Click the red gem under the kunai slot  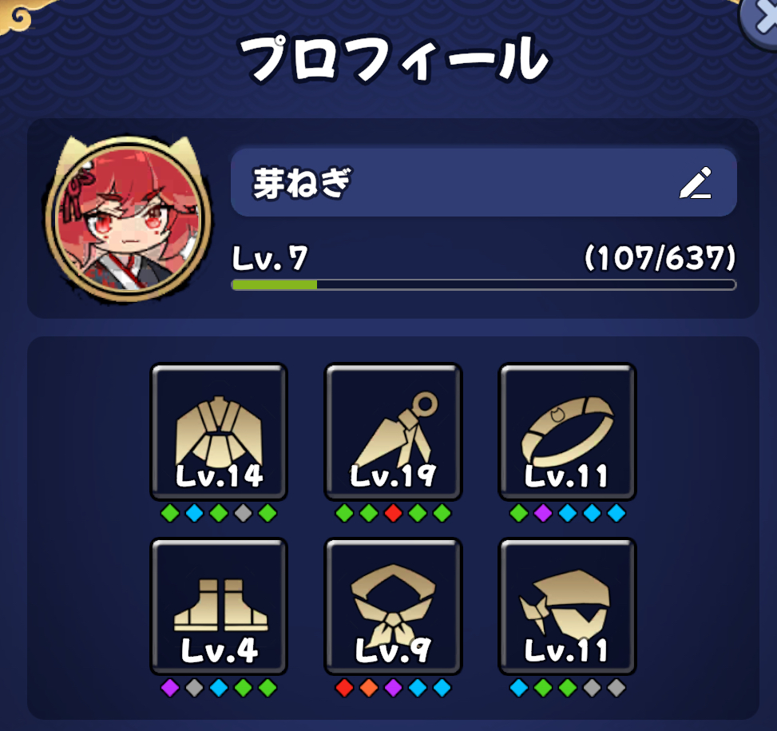click(393, 514)
